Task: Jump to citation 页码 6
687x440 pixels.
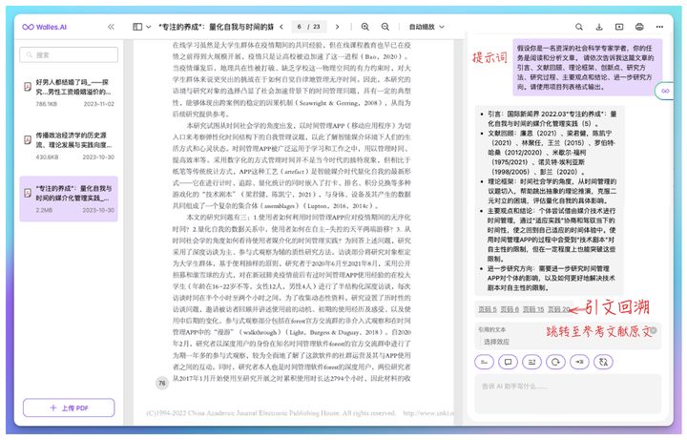Action: pyautogui.click(x=510, y=309)
